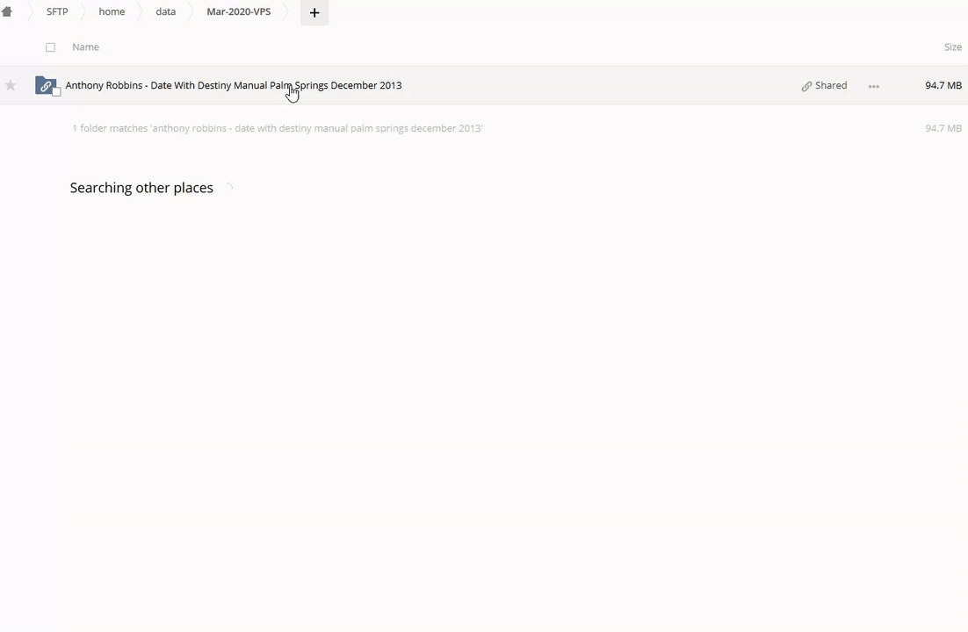Favorite the Anthony Robbins folder with the star
Image resolution: width=968 pixels, height=632 pixels.
(x=11, y=85)
